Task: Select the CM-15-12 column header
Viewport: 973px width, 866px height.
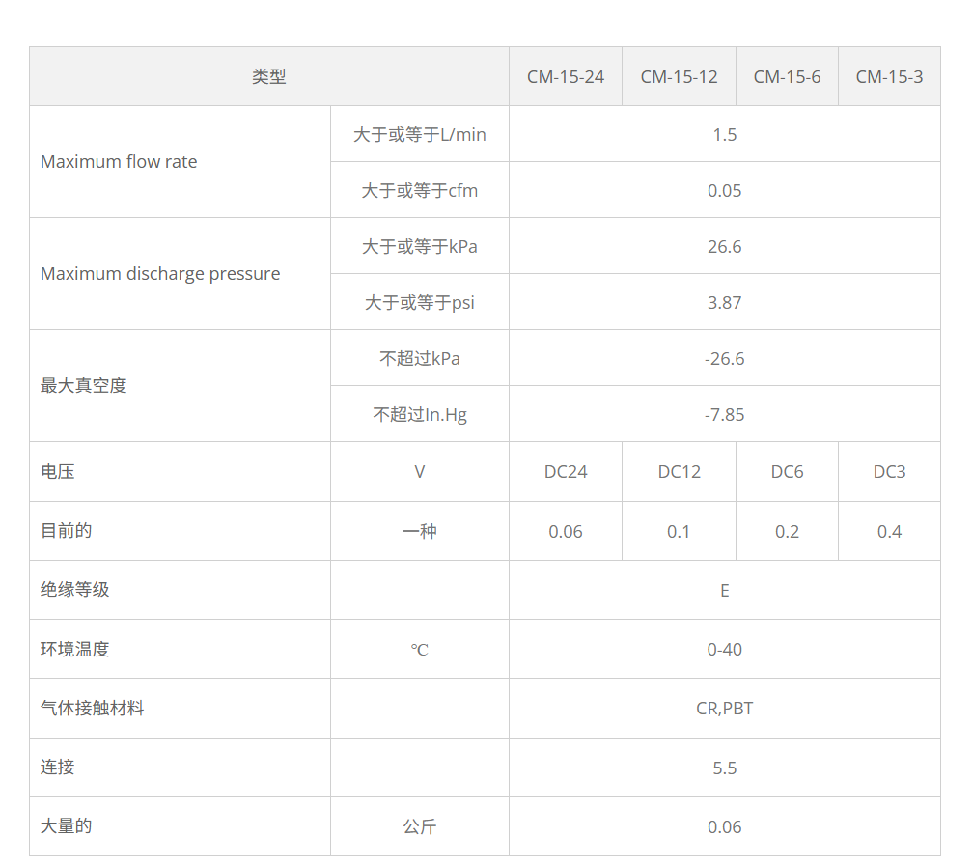Action: (679, 75)
